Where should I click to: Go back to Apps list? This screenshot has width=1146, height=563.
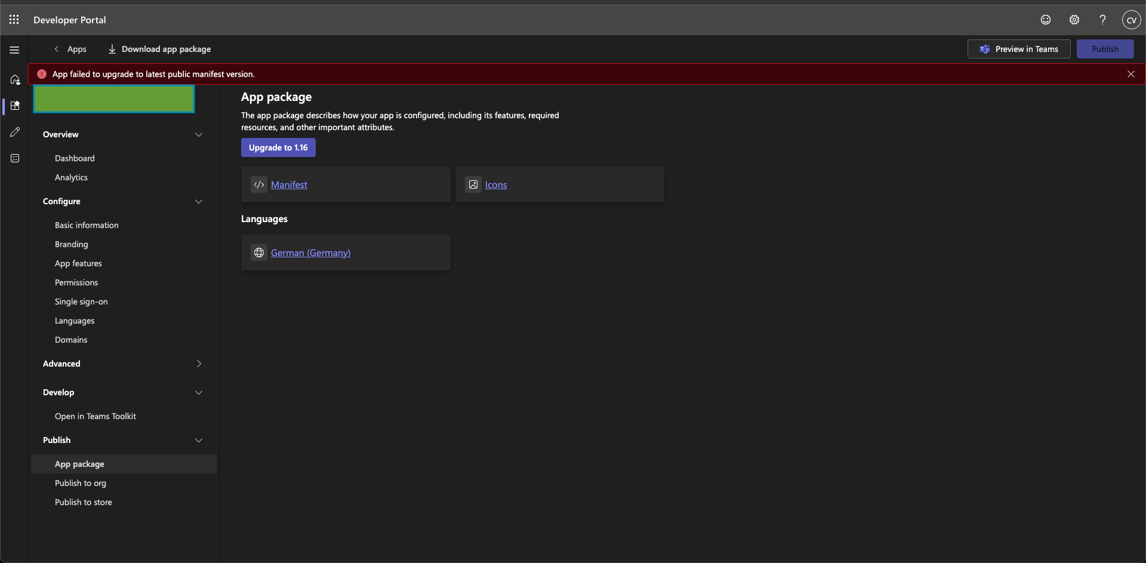click(76, 49)
